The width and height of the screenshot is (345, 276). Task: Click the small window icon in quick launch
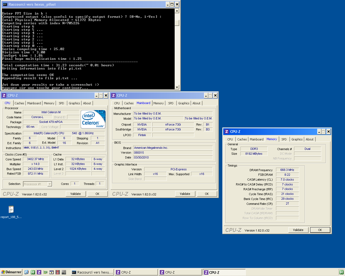(x=51, y=272)
